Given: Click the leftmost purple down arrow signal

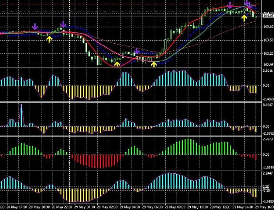Looking at the screenshot, I should (x=35, y=26).
